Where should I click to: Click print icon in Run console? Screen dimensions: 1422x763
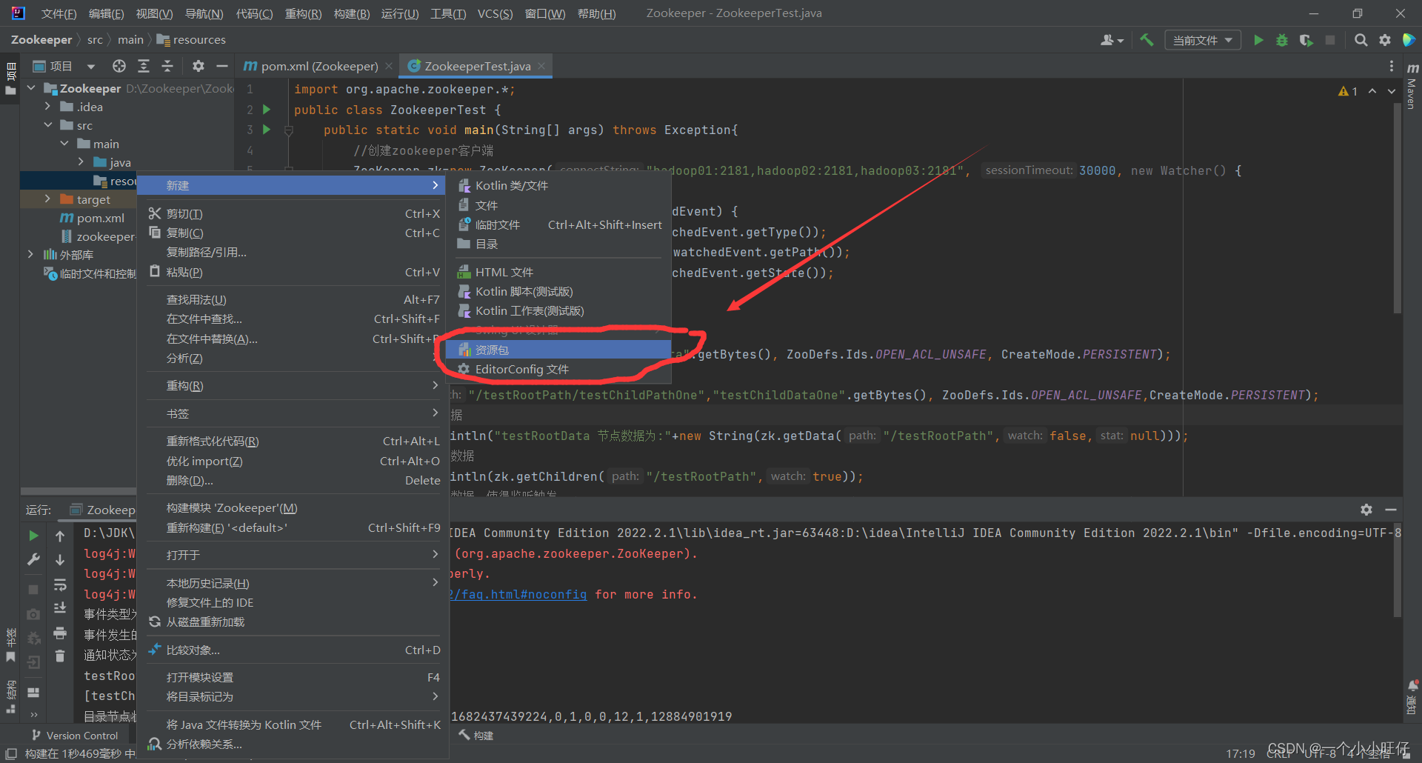click(x=60, y=633)
